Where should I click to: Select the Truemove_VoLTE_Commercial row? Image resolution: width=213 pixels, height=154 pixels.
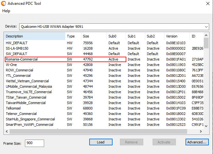(x=104, y=92)
